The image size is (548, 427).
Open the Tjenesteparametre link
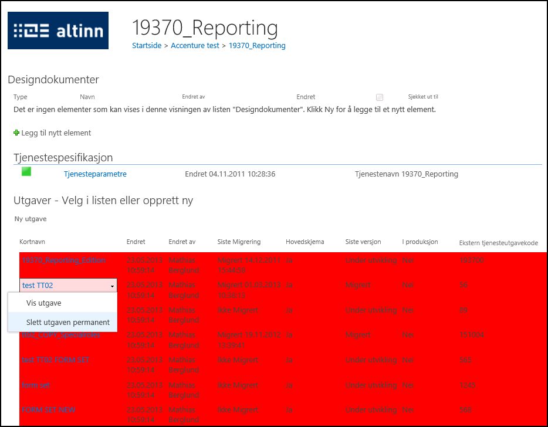click(95, 174)
